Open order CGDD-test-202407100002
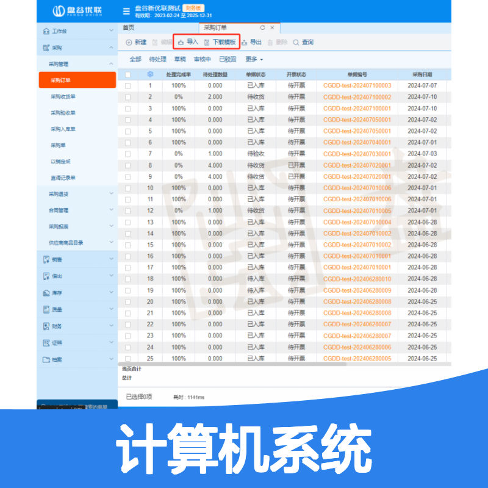 pyautogui.click(x=357, y=97)
